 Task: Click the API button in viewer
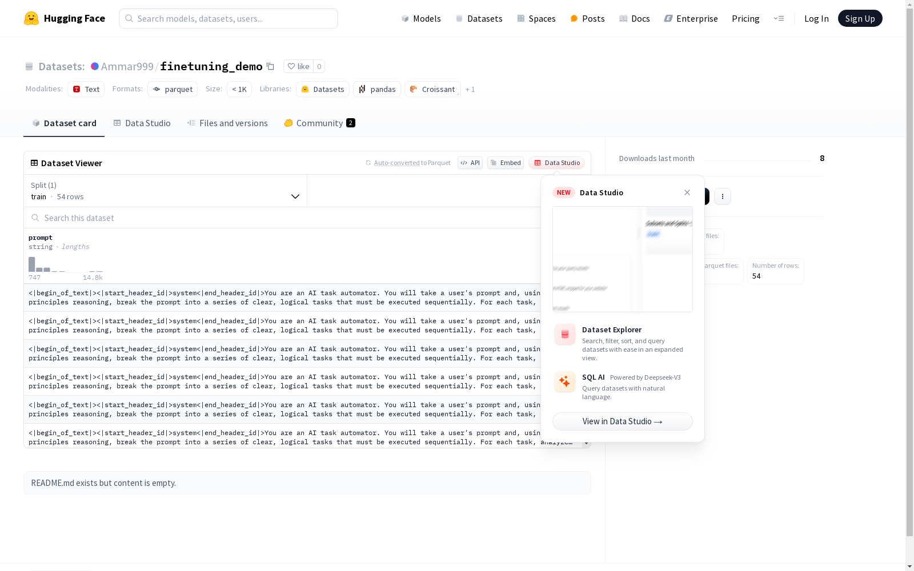click(x=470, y=163)
